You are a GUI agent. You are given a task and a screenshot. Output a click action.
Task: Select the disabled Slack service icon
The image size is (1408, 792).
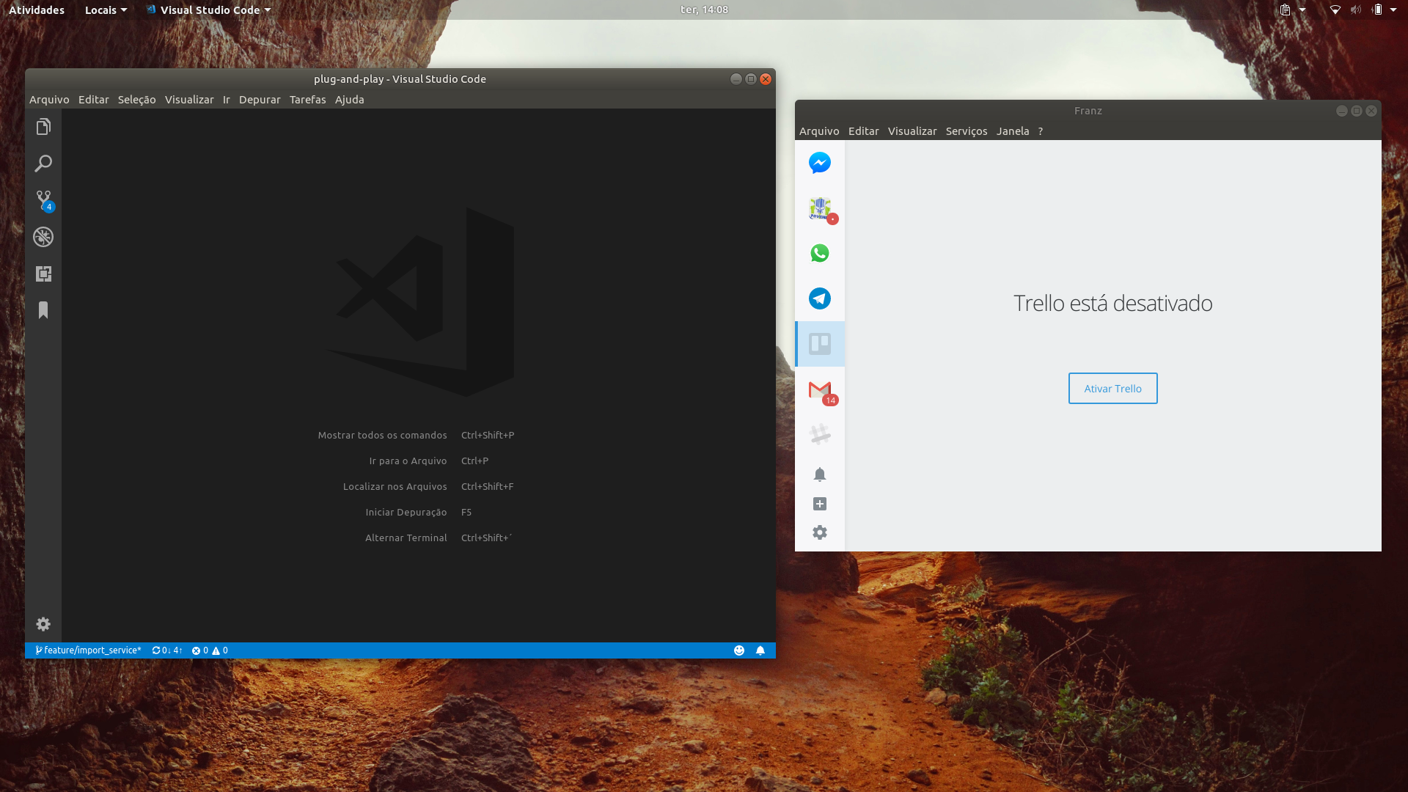click(819, 434)
